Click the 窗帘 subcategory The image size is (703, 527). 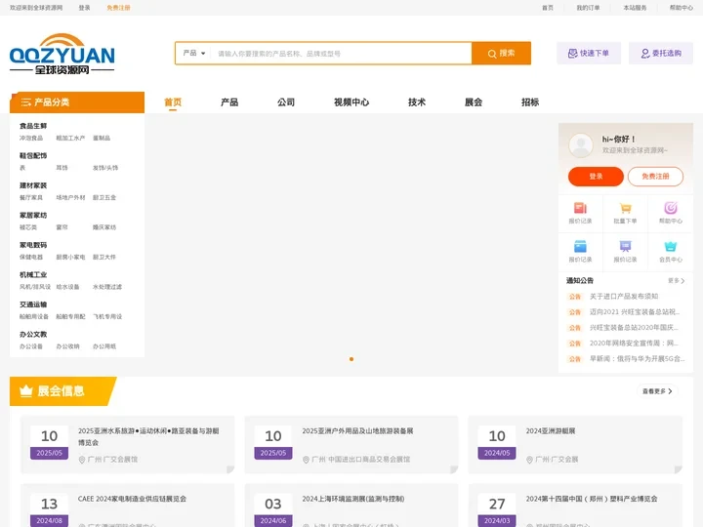62,227
